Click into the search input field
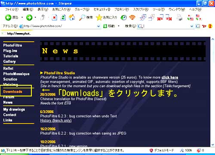Viewport: 215px width, 155px height. click(x=163, y=26)
